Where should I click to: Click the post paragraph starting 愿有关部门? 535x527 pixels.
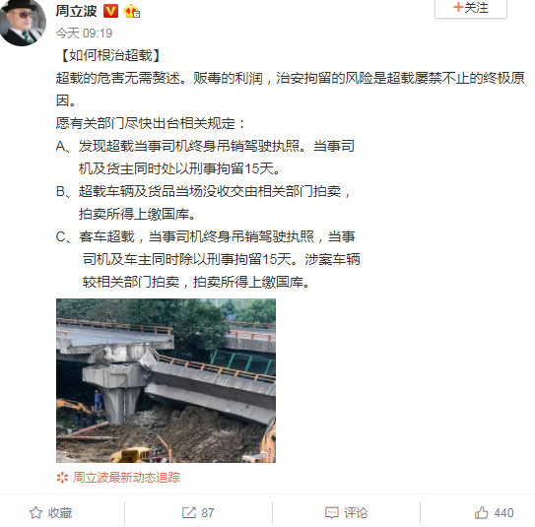pos(151,123)
